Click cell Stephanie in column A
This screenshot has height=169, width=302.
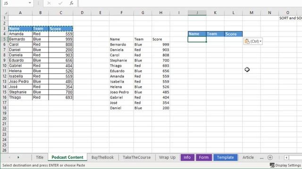coord(20,92)
